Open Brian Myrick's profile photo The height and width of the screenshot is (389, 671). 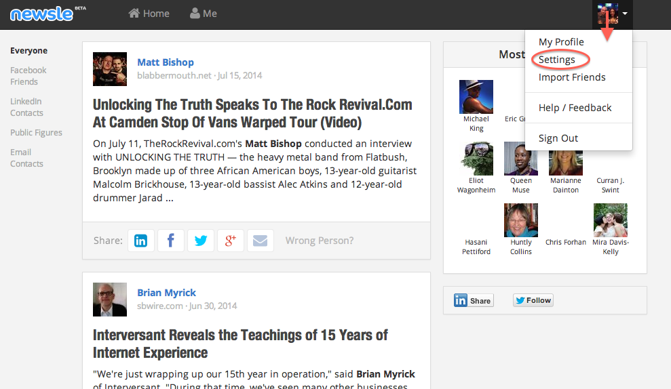click(x=110, y=300)
